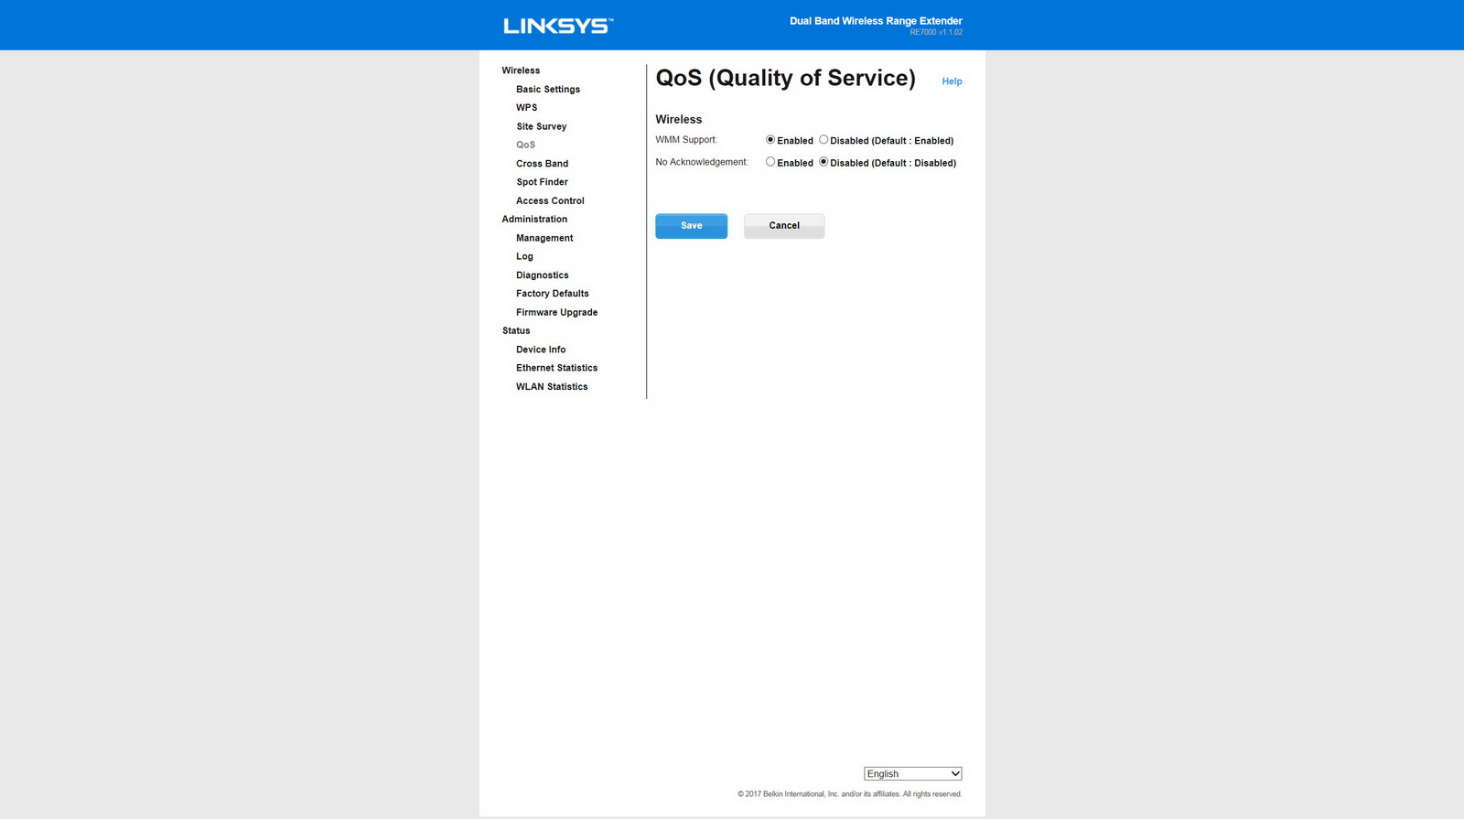Click the Linksys logo

click(558, 26)
